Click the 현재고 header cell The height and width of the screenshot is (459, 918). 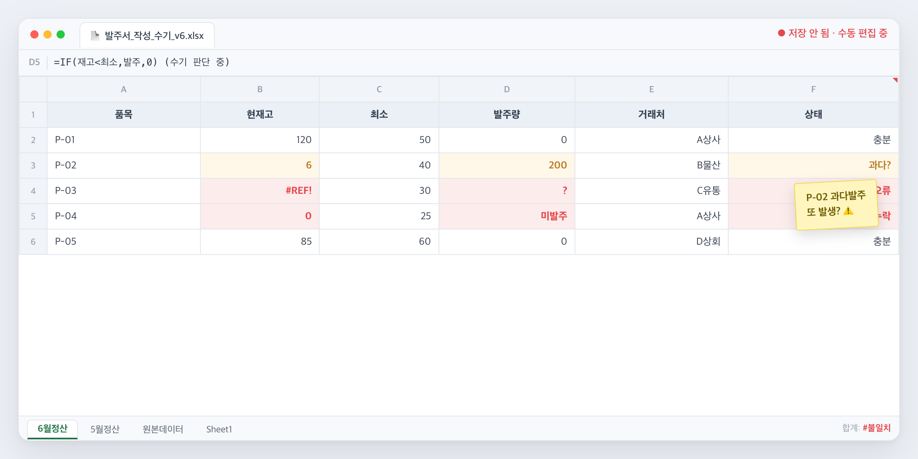pyautogui.click(x=260, y=115)
